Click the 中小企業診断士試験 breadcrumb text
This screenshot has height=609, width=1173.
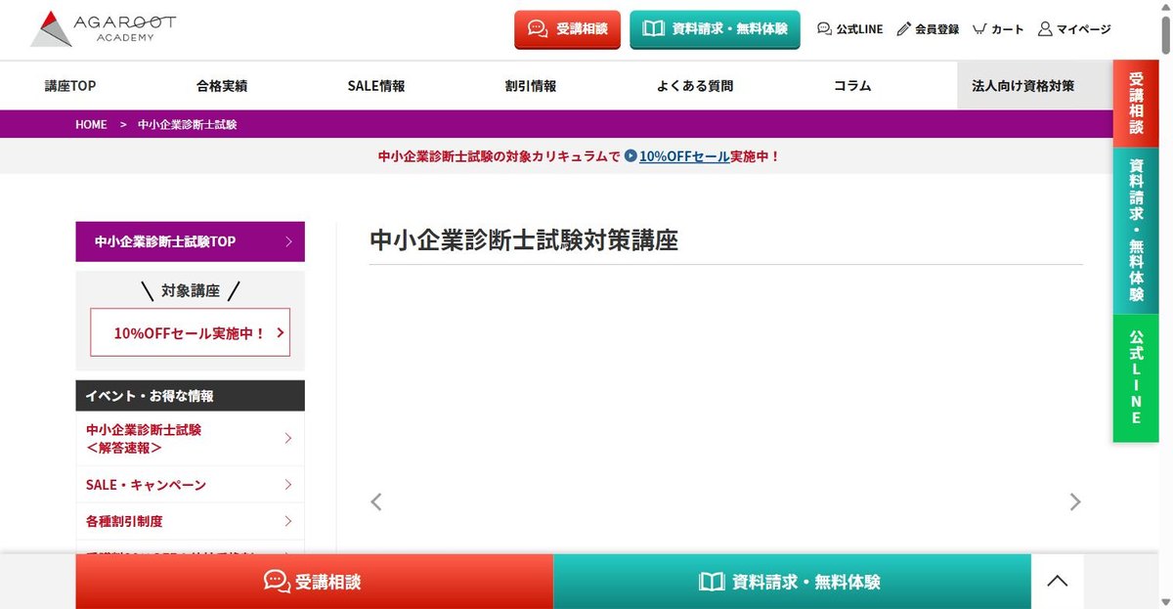(187, 124)
